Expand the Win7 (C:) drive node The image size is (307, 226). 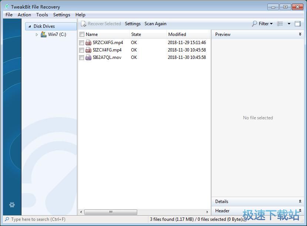click(37, 34)
